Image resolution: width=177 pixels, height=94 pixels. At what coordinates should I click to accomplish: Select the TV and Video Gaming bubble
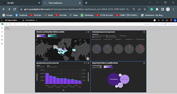(114, 79)
